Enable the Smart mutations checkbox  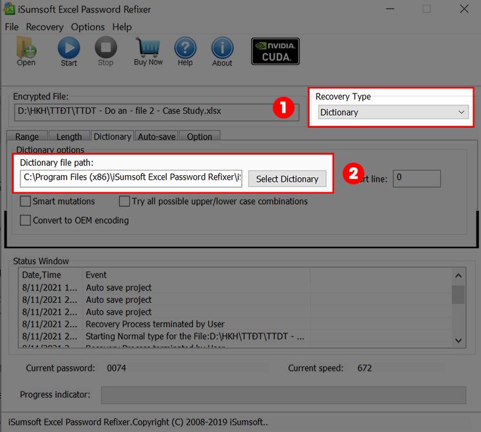coord(26,202)
